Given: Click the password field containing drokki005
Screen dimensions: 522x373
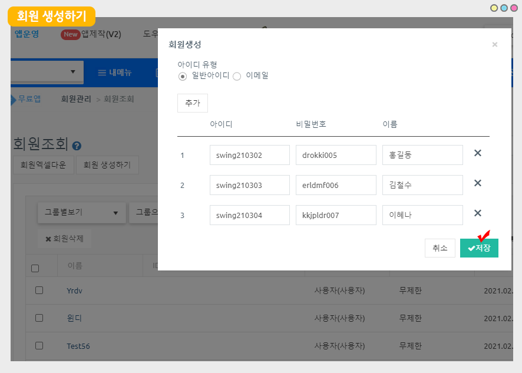Looking at the screenshot, I should (336, 156).
